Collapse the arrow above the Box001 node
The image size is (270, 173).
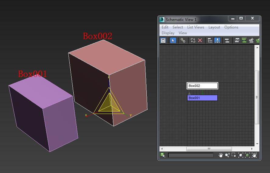coord(189,93)
